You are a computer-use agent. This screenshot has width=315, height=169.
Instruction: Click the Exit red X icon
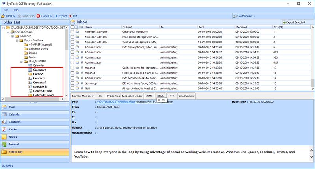(70, 16)
